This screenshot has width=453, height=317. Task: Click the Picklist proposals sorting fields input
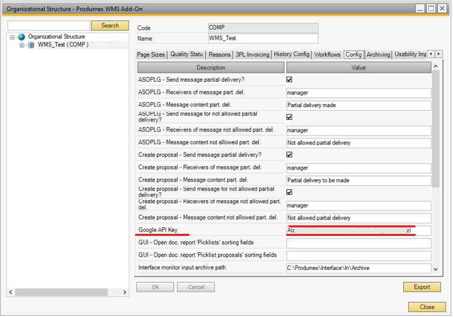[x=358, y=256]
